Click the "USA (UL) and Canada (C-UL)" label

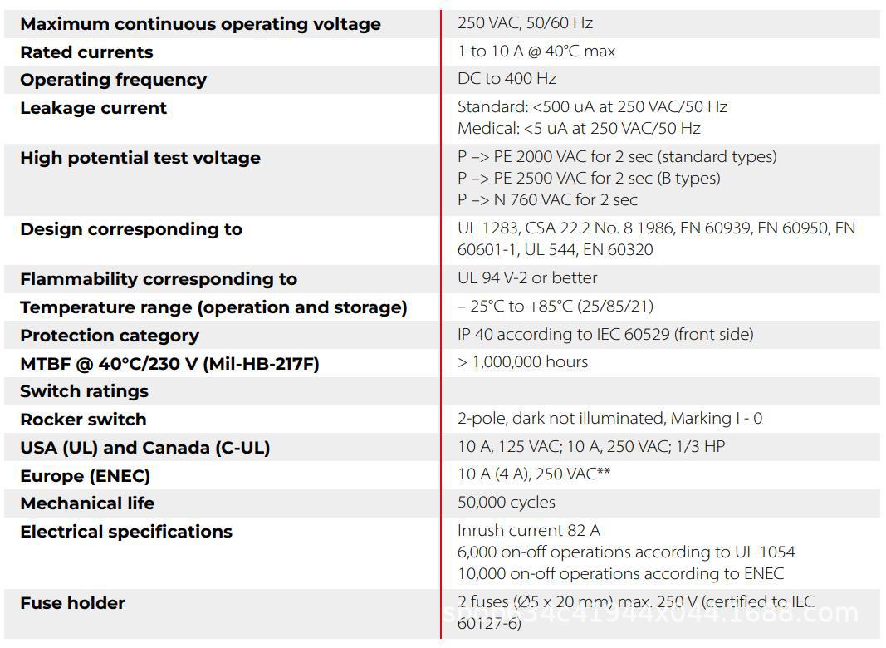144,448
